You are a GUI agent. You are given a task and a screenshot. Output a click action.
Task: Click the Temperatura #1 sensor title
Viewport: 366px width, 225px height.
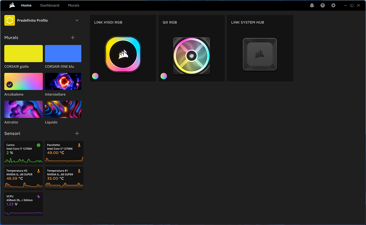pyautogui.click(x=57, y=171)
